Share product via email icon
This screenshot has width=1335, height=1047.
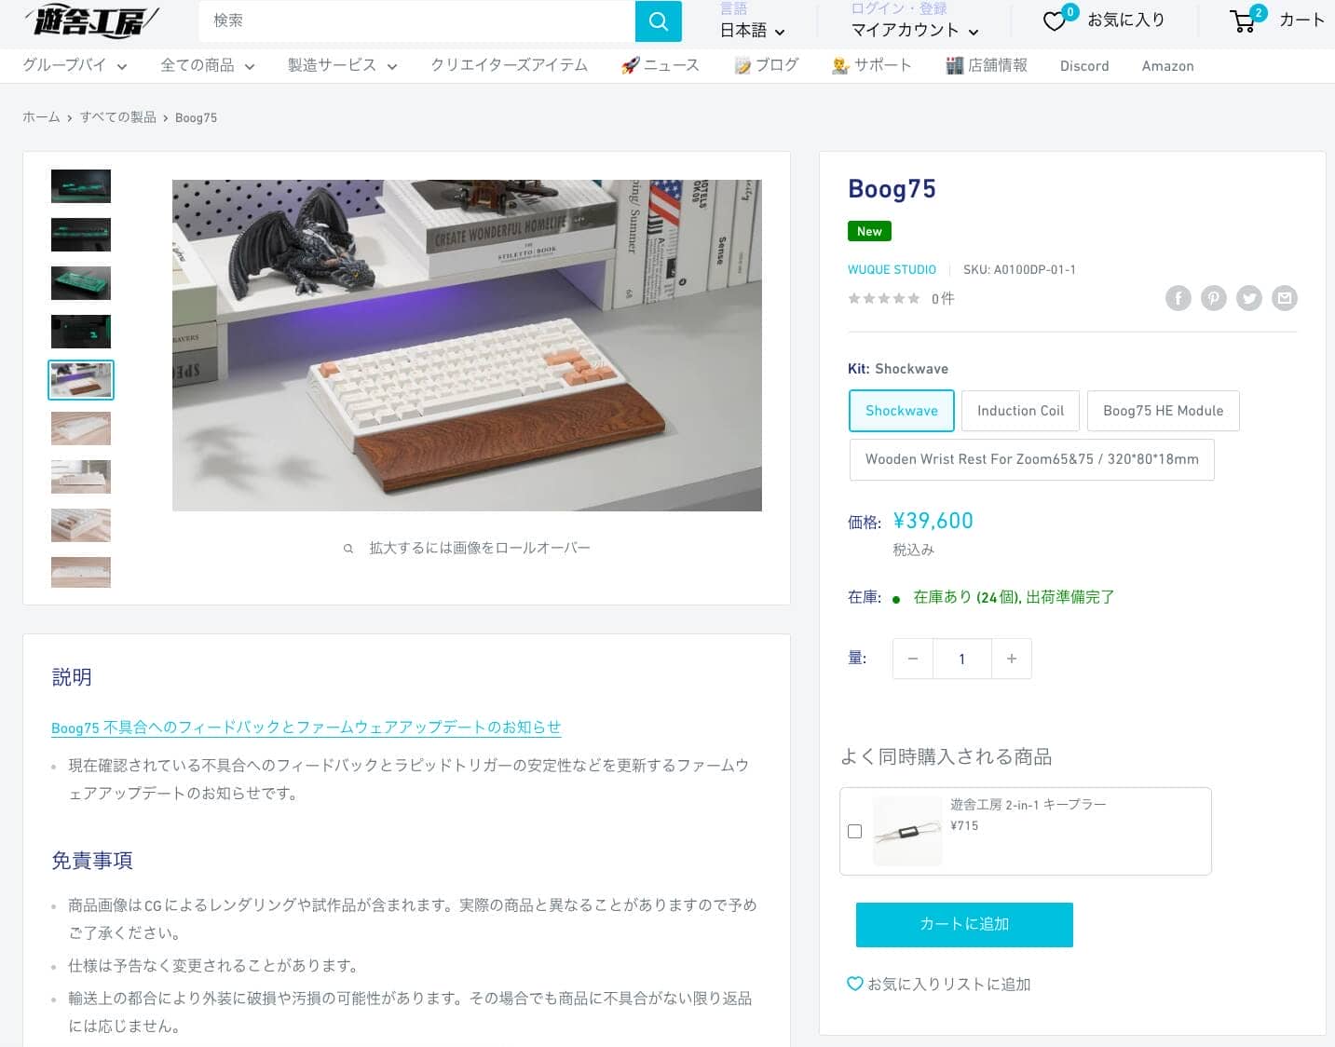click(1285, 298)
